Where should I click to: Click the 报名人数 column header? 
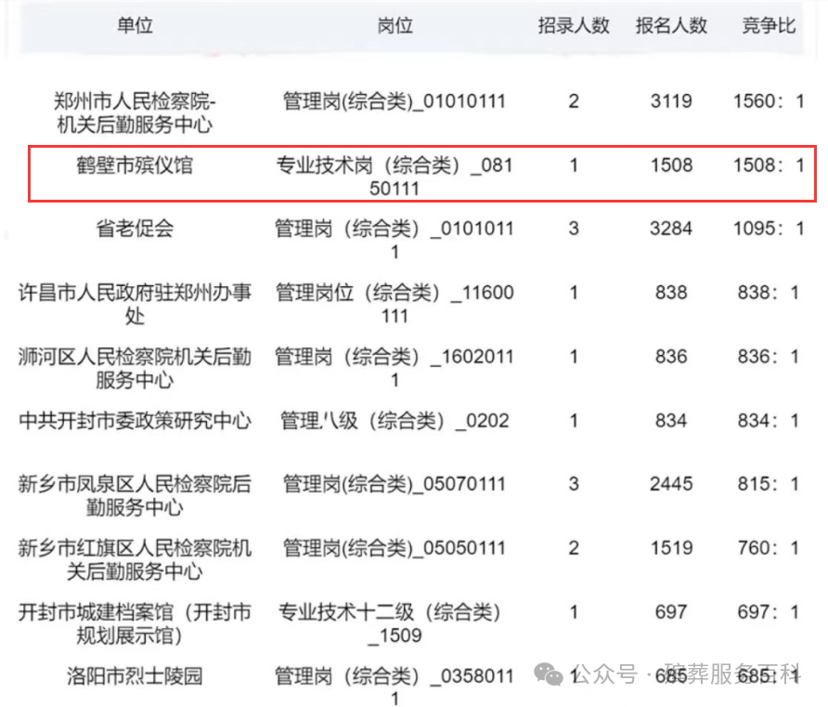(x=671, y=26)
